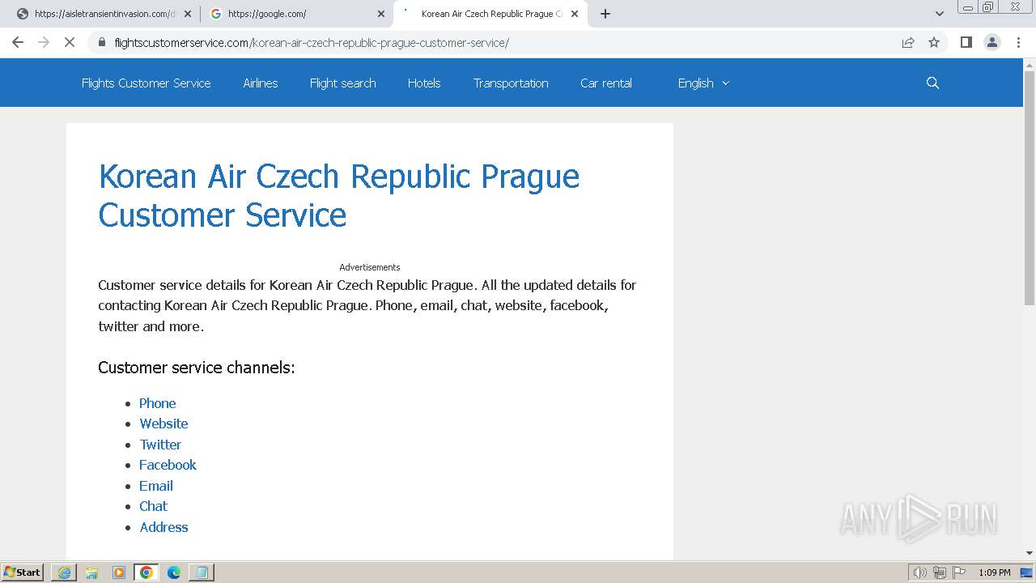1036x583 pixels.
Task: Click the show desktop tray icon
Action: (x=1026, y=572)
